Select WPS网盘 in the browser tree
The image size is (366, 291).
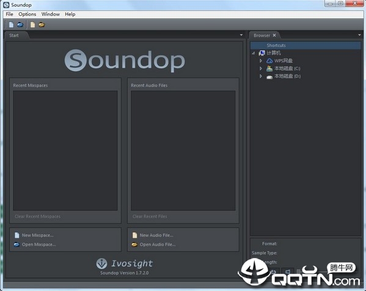284,61
